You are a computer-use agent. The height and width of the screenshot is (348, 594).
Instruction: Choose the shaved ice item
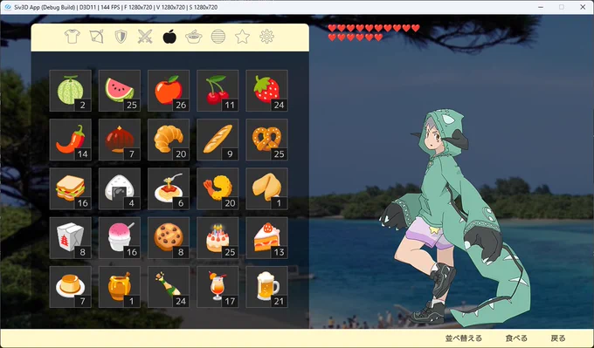click(120, 238)
